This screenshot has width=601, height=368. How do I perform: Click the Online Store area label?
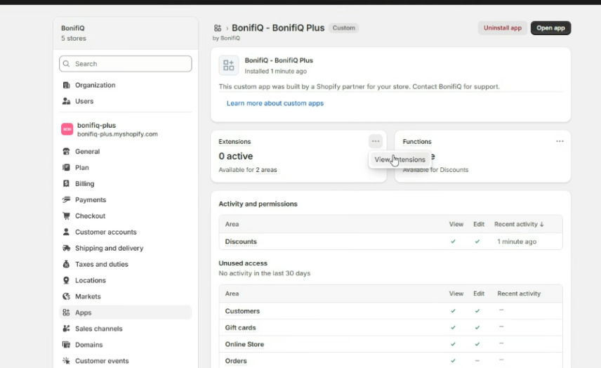pos(244,344)
